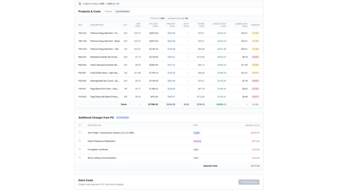This screenshot has height=190, width=338.
Task: Click Premium Yoga Mat 6mm - Black description
Action: [105, 41]
